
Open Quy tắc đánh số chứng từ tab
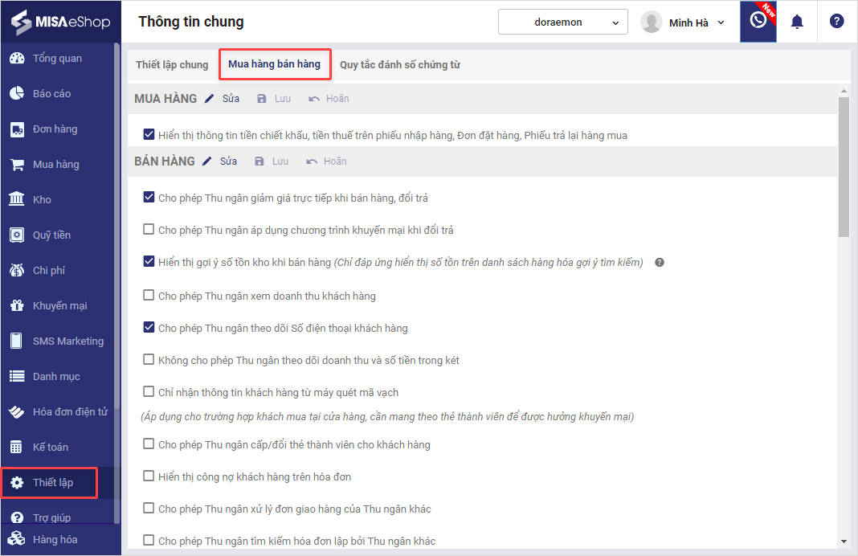[399, 64]
